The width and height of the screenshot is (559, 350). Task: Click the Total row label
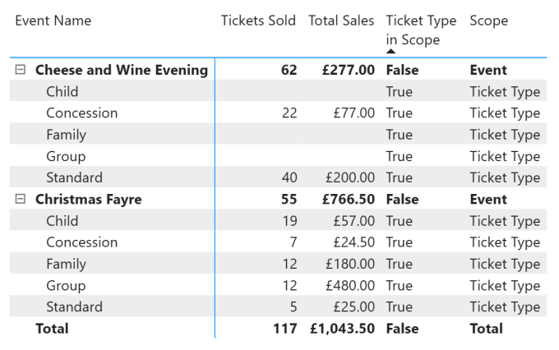coord(52,329)
